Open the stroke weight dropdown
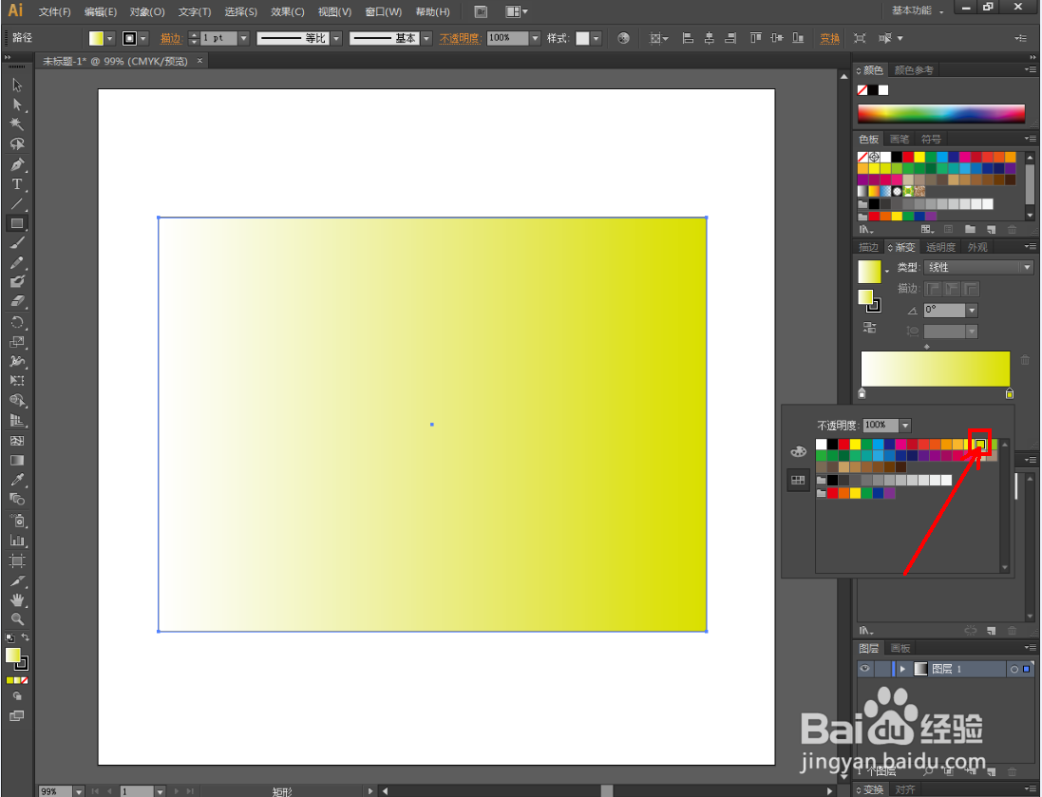 click(243, 39)
